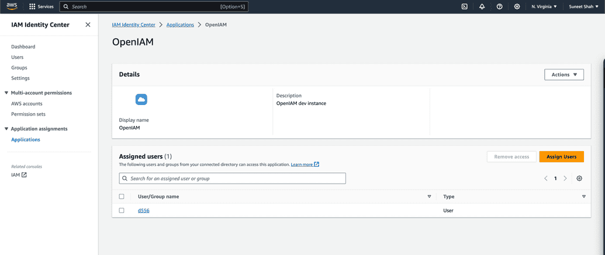This screenshot has height=255, width=605.
Task: Expand the Actions dropdown
Action: [x=563, y=75]
